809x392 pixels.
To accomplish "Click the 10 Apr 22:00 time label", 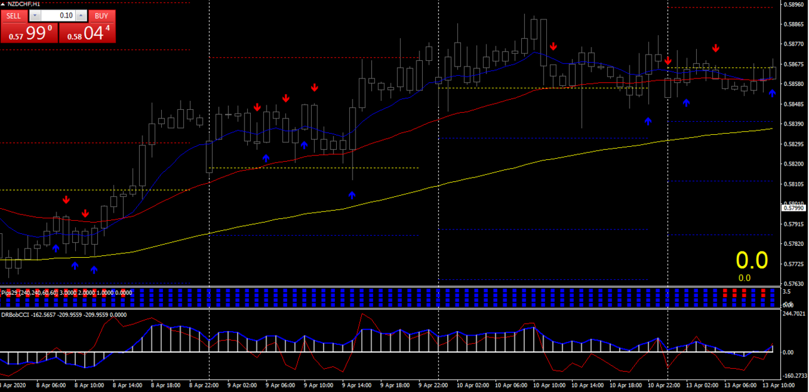I will [664, 386].
